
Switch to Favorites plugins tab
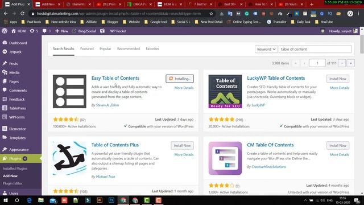click(x=152, y=49)
